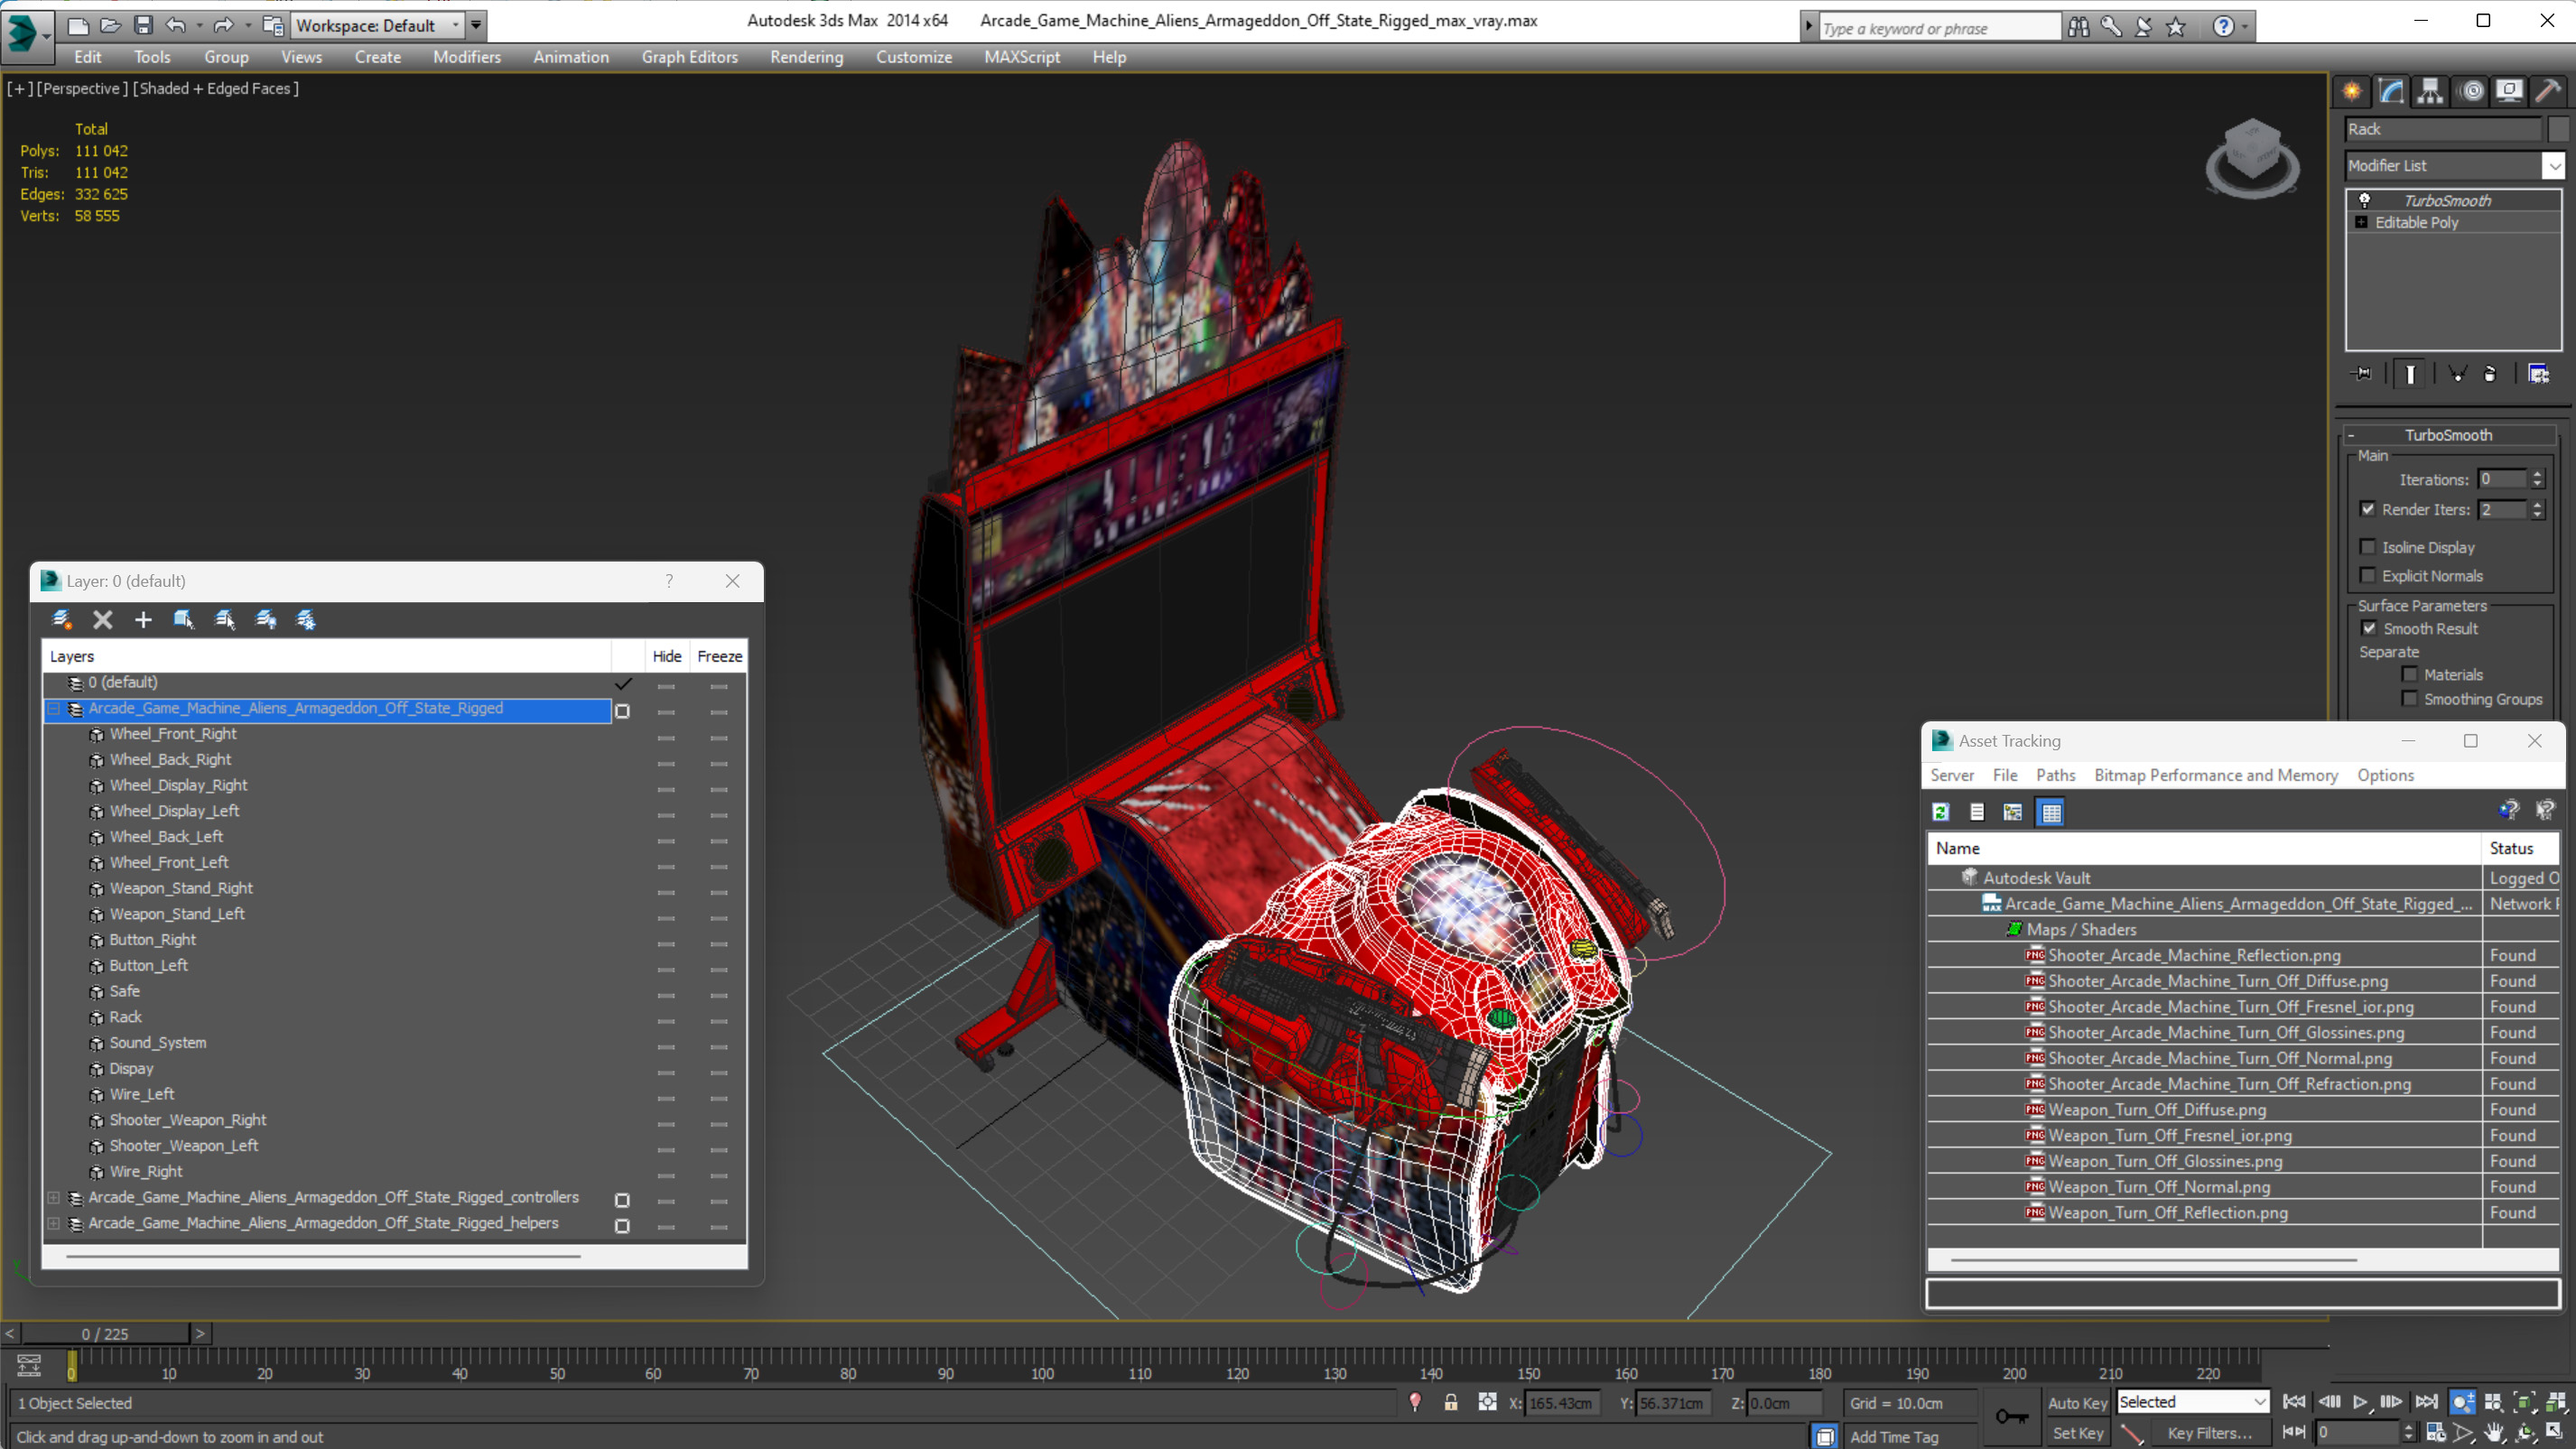This screenshot has width=2576, height=1449.
Task: Open the Utilities hammer tab
Action: click(2548, 91)
